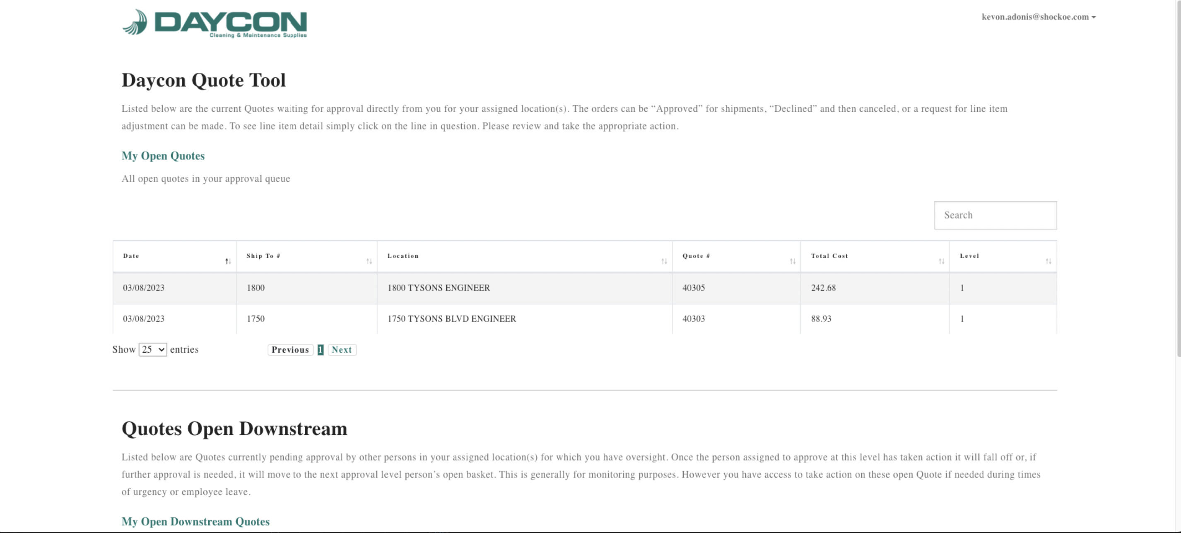Click the My Open Quotes heading
The height and width of the screenshot is (533, 1181).
tap(163, 156)
